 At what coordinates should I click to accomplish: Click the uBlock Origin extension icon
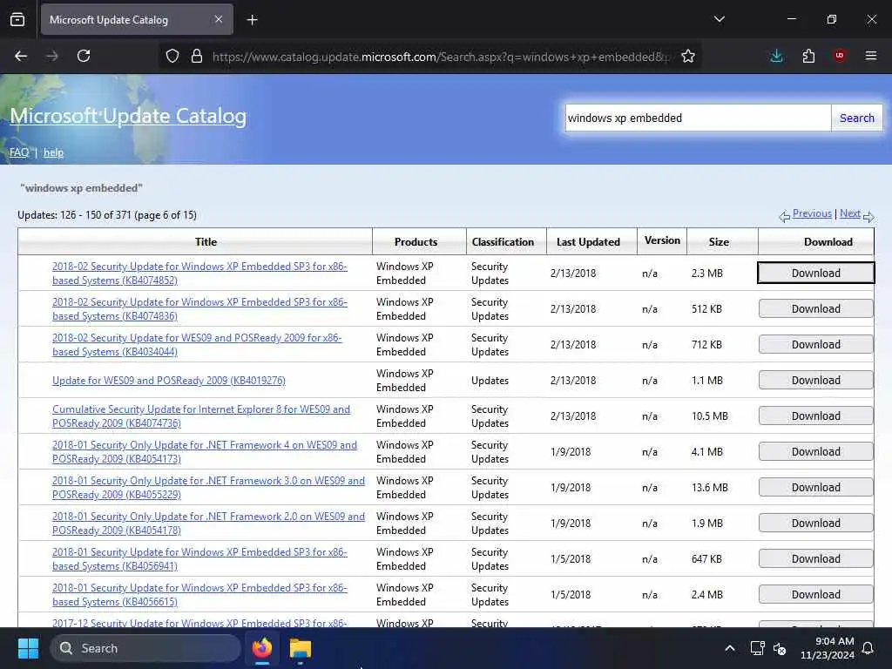tap(840, 55)
